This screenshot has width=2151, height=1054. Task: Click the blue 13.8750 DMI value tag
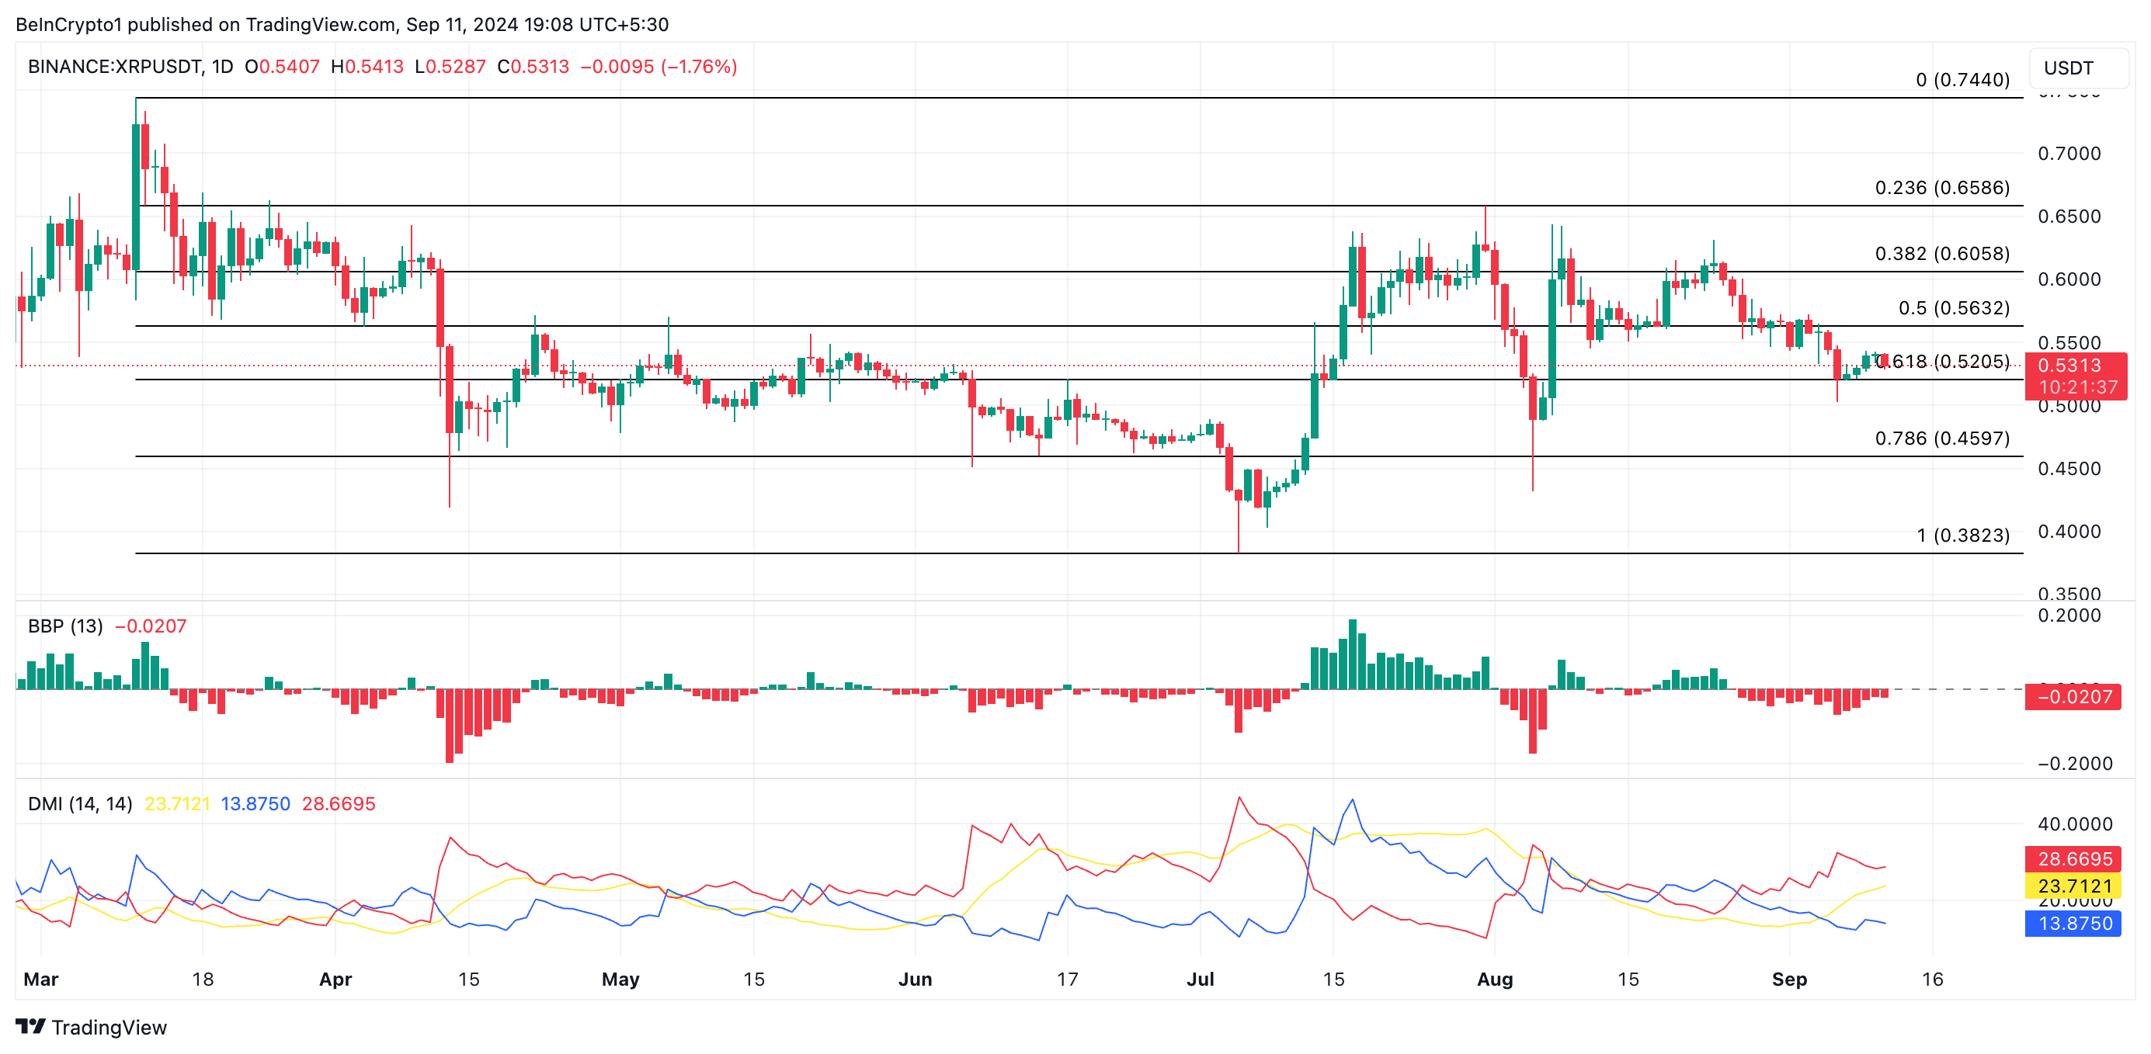click(2073, 923)
